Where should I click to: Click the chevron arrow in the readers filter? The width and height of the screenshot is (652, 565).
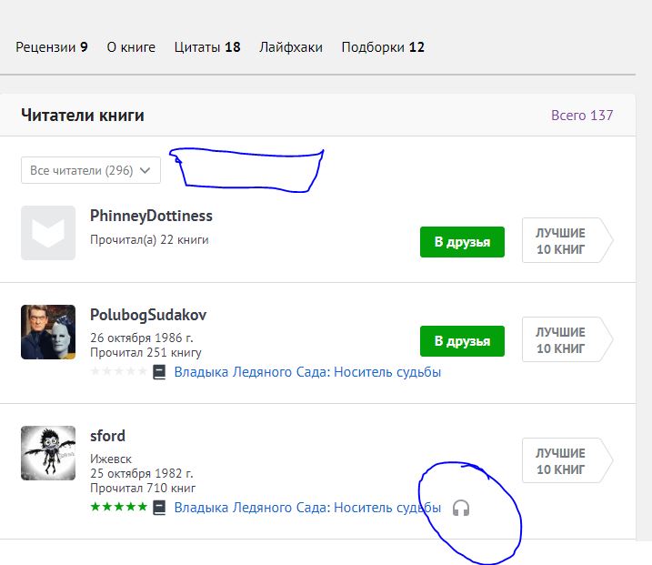(x=145, y=170)
